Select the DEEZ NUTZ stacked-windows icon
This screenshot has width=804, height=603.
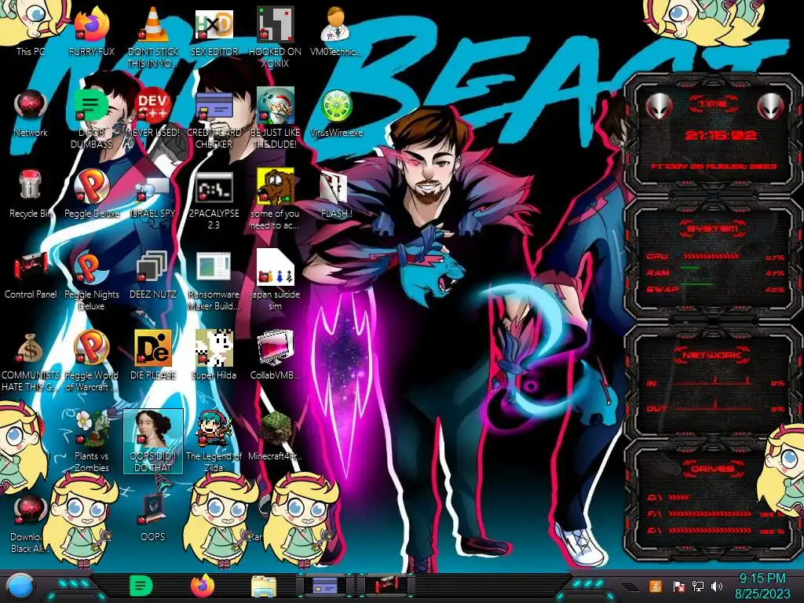[x=152, y=274]
